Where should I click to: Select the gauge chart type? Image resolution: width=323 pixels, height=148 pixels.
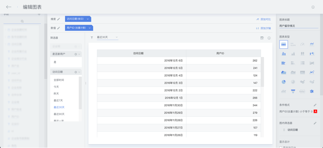(x=302, y=44)
